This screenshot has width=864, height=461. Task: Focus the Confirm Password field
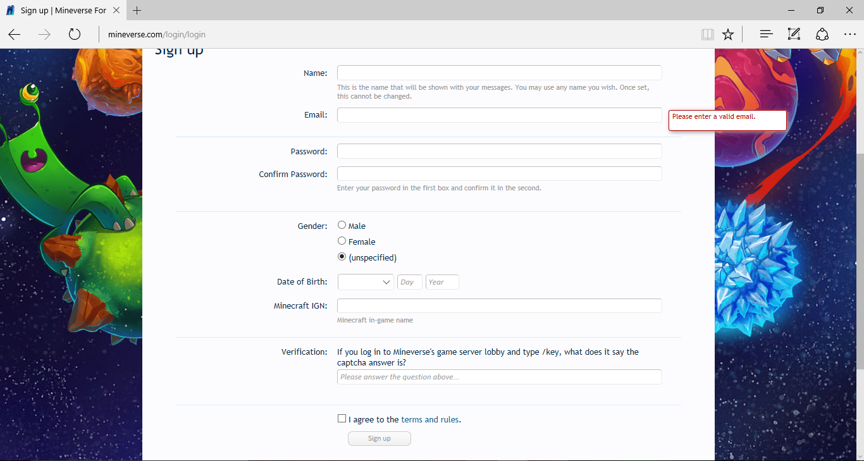(499, 174)
